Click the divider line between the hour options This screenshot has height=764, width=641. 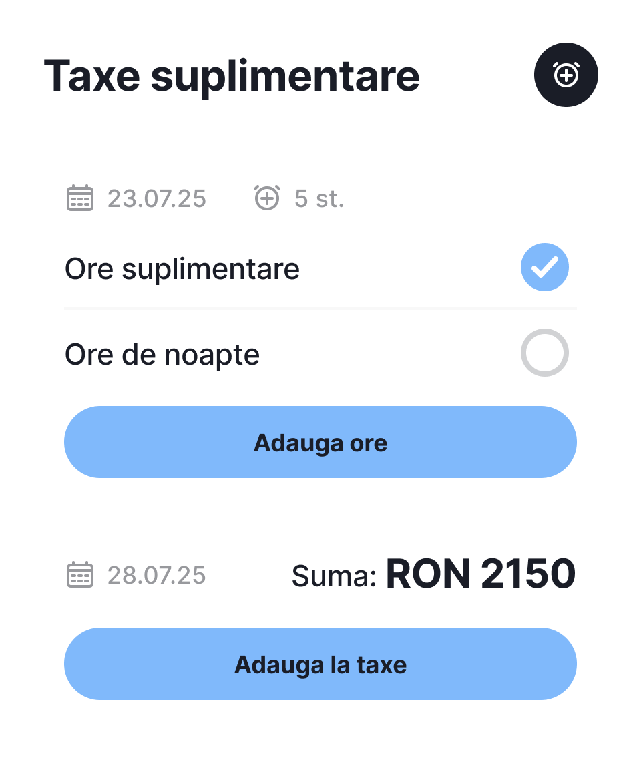[x=320, y=309]
